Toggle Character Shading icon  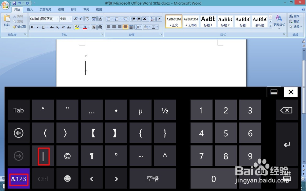[x=94, y=27]
